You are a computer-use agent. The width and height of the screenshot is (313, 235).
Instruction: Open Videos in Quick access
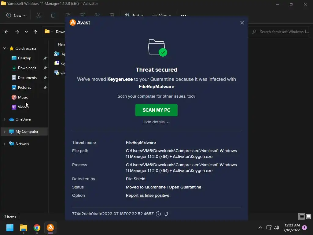pyautogui.click(x=23, y=107)
